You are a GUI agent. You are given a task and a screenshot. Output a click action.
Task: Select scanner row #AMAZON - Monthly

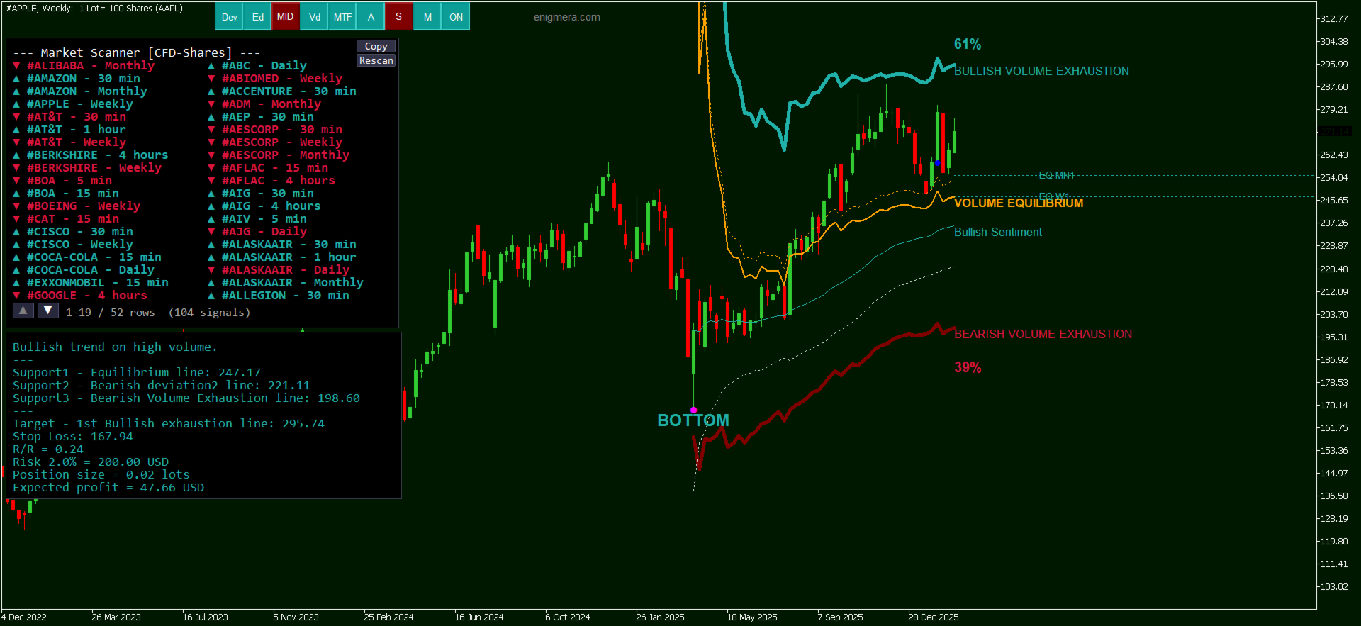click(80, 91)
